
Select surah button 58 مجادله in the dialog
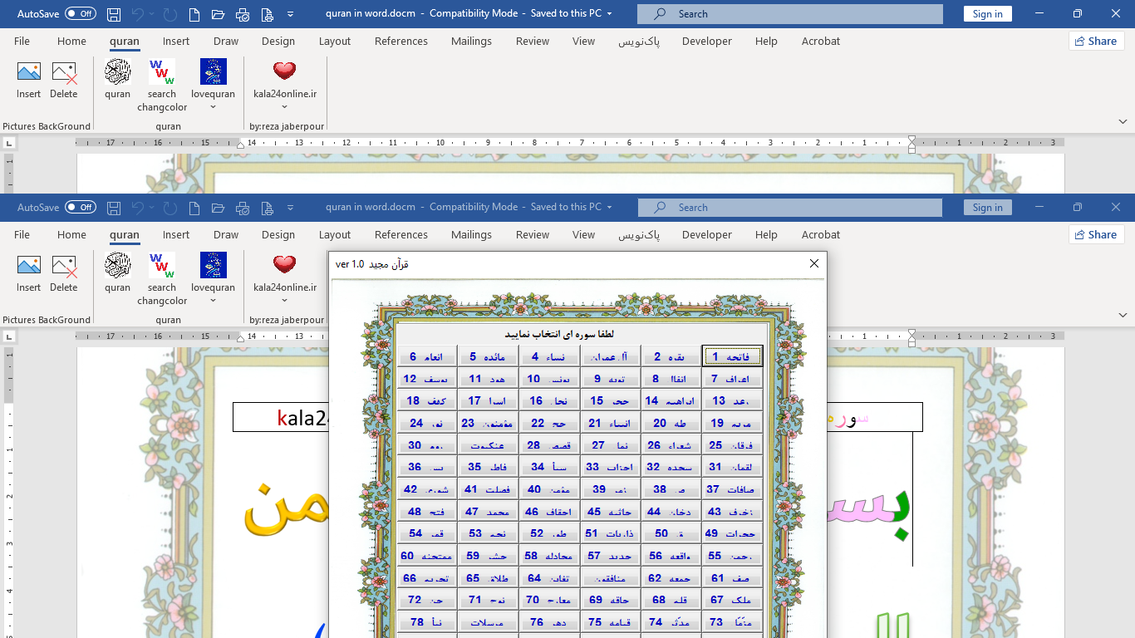[x=548, y=556]
